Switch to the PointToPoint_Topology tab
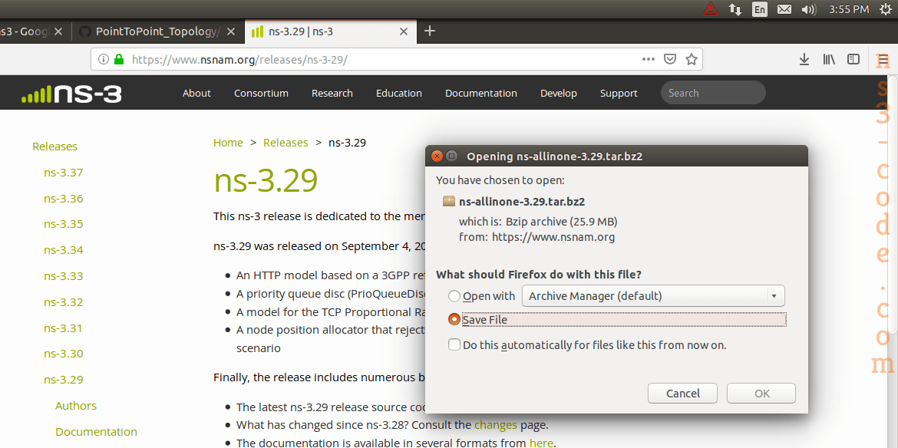The width and height of the screenshot is (898, 448). pyautogui.click(x=157, y=31)
